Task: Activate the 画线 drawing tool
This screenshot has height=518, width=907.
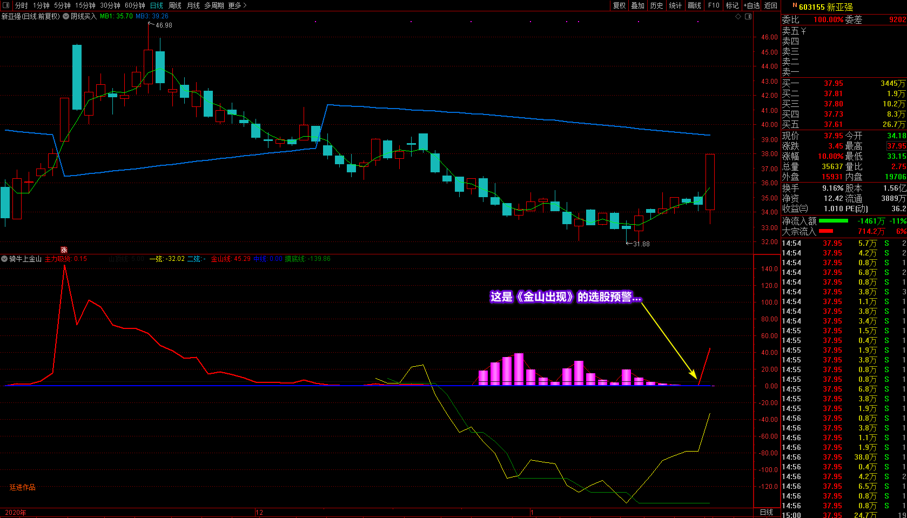Action: click(695, 5)
